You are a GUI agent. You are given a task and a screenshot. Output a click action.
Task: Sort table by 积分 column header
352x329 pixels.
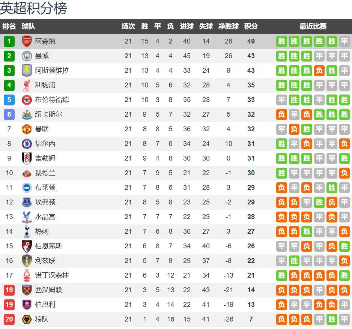(251, 26)
